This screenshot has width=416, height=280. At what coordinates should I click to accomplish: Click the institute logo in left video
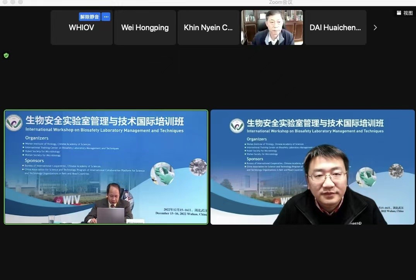[x=14, y=123]
